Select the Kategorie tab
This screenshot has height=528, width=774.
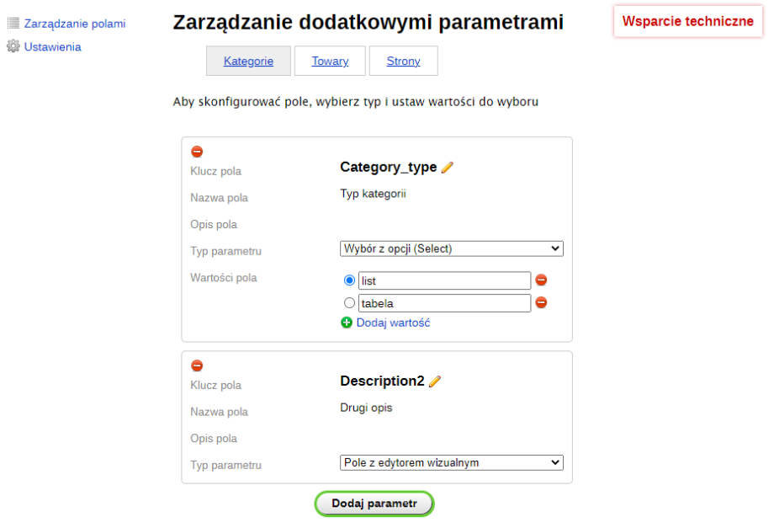coord(248,61)
